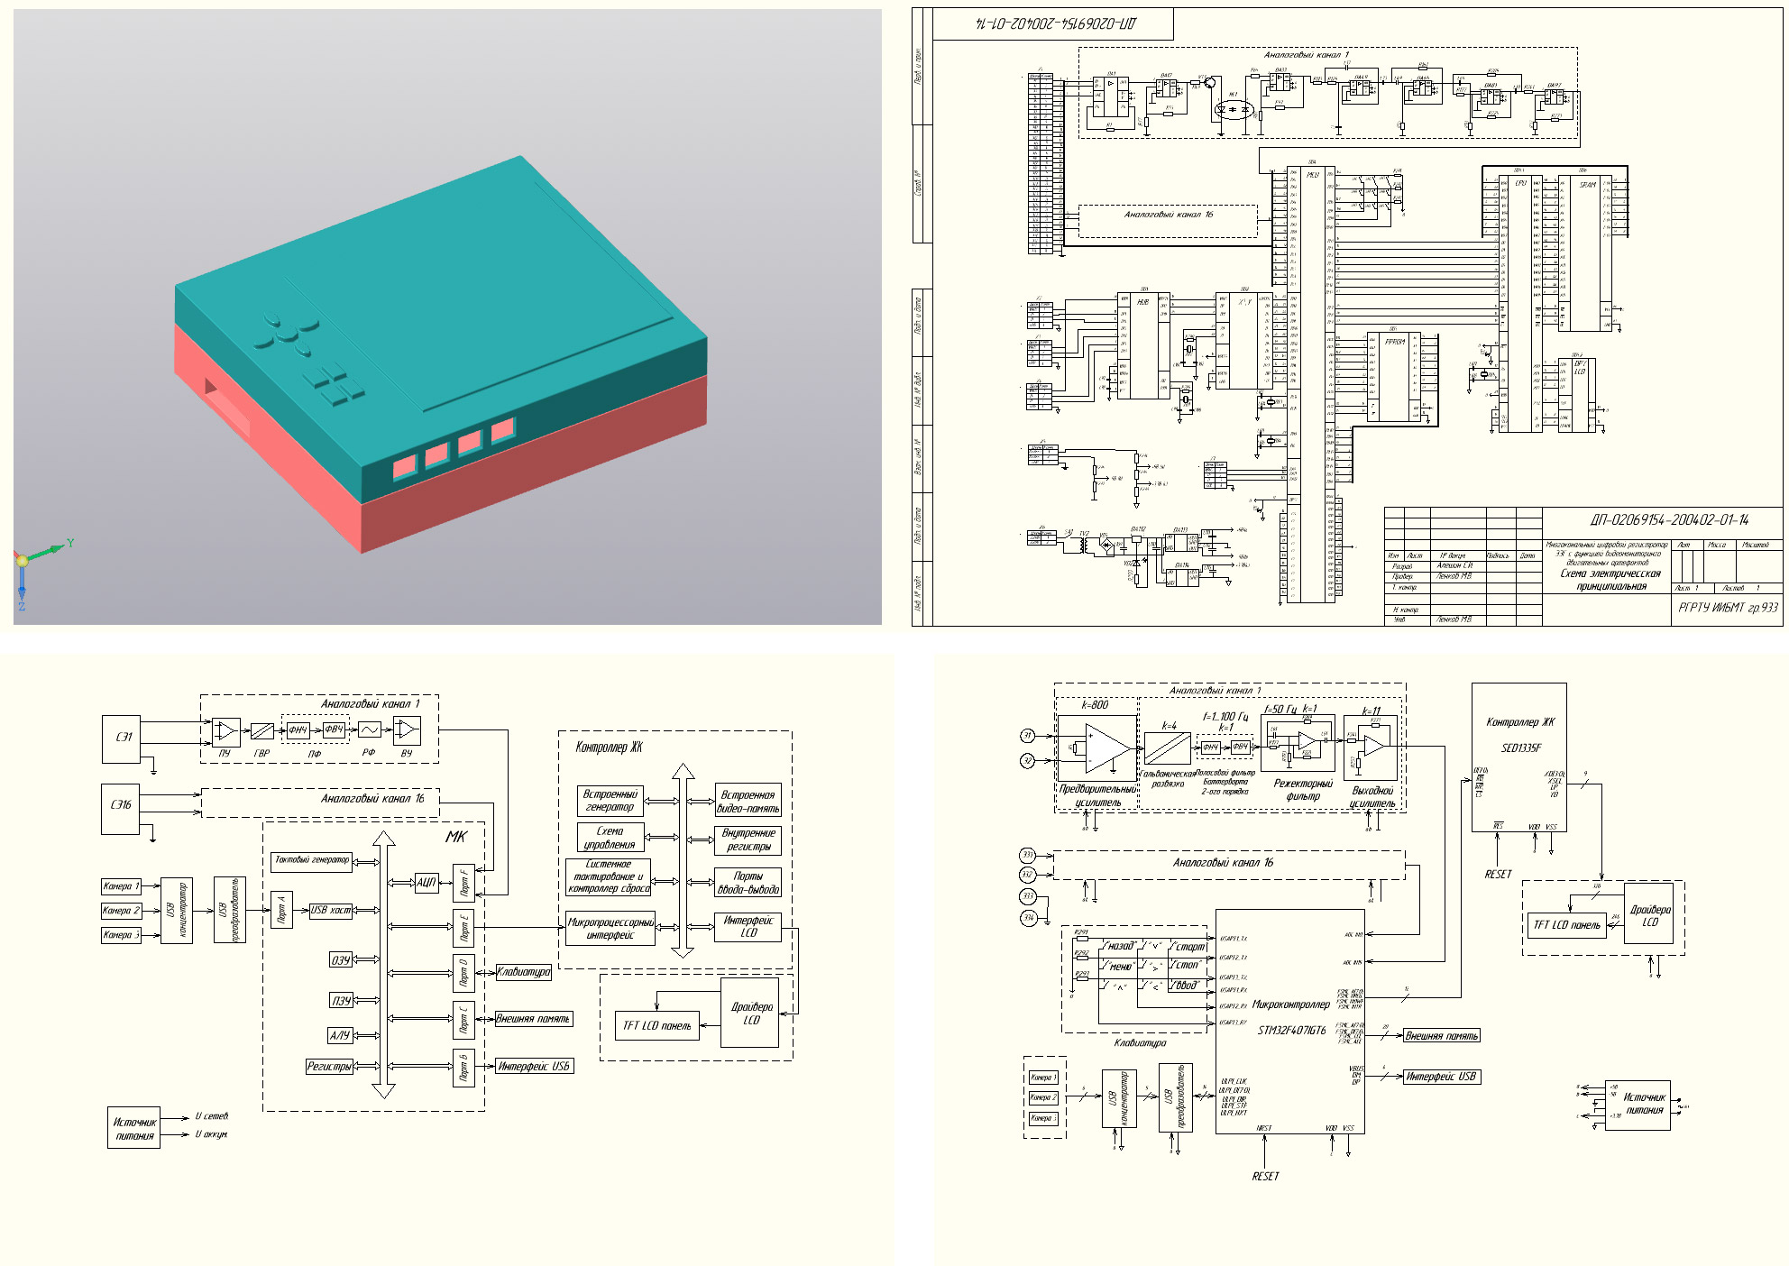Click the XYZ coordinate axes gizmo
Screen dimensions: 1789x1266
41,572
